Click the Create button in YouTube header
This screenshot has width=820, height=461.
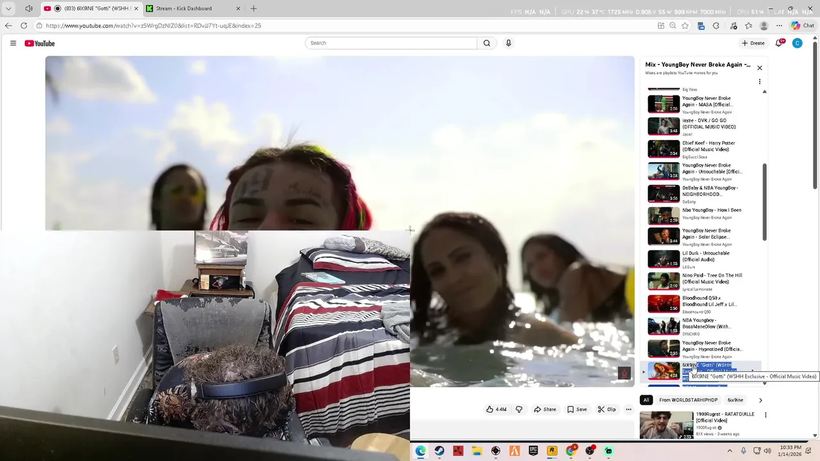click(x=753, y=43)
